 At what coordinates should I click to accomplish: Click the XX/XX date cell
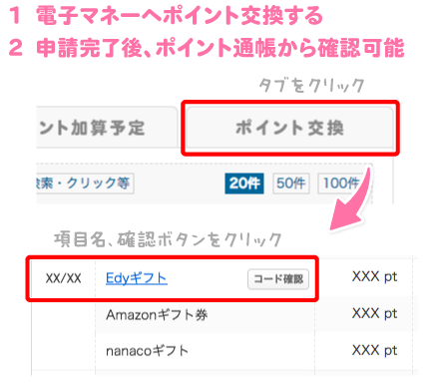pyautogui.click(x=63, y=278)
